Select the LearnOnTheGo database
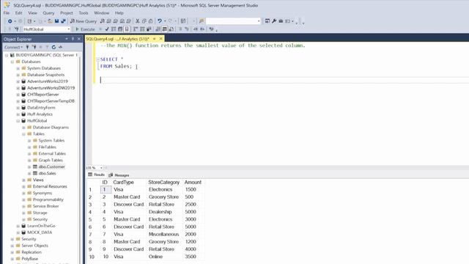The height and width of the screenshot is (264, 469). 41,226
